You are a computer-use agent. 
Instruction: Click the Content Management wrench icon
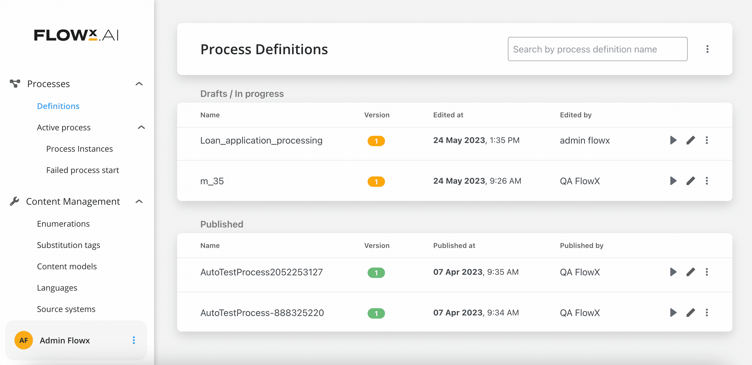click(x=14, y=201)
